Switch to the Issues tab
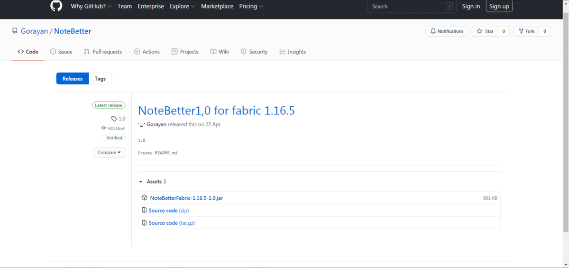569x268 pixels. tap(61, 52)
